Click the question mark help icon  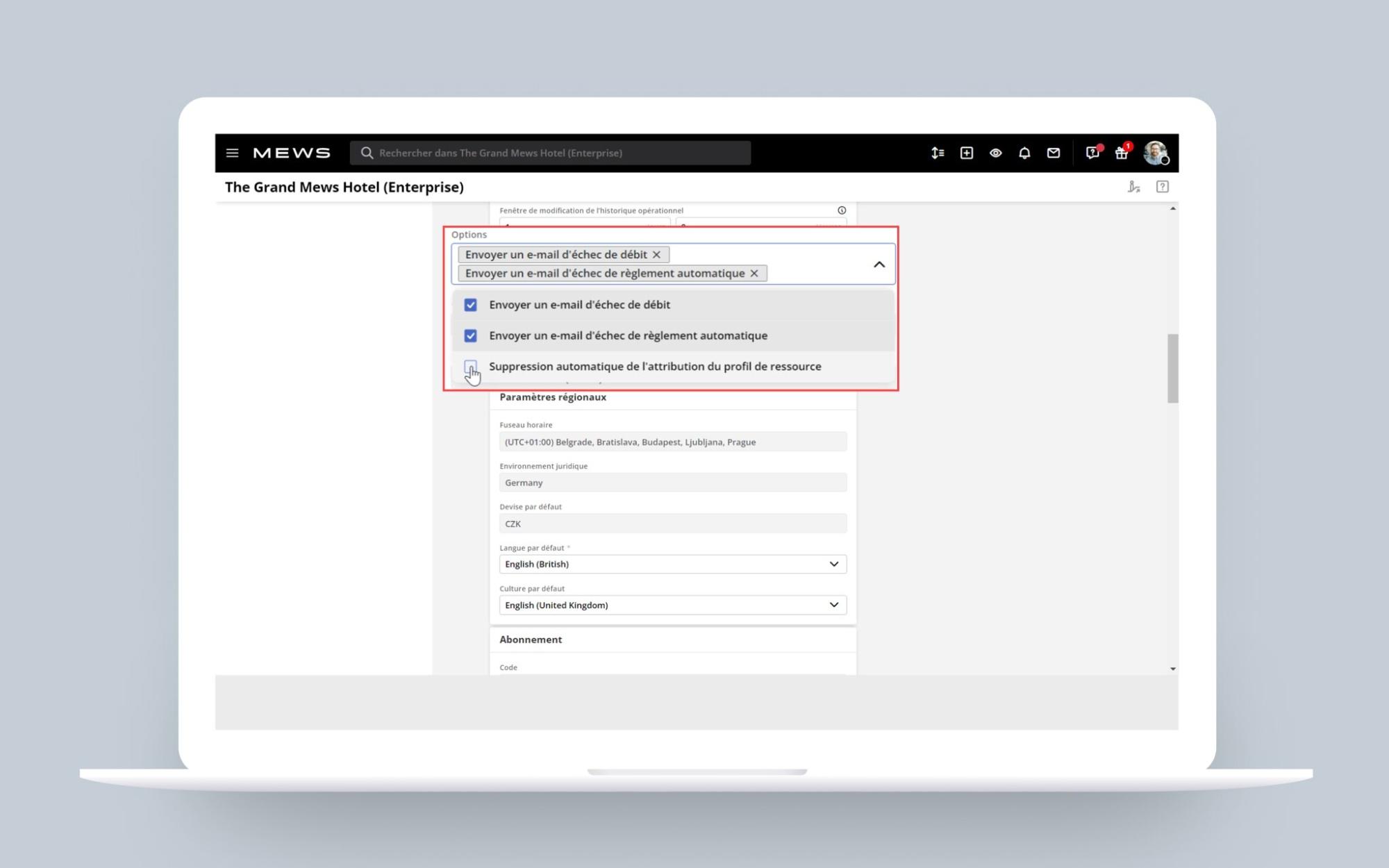pyautogui.click(x=1162, y=187)
